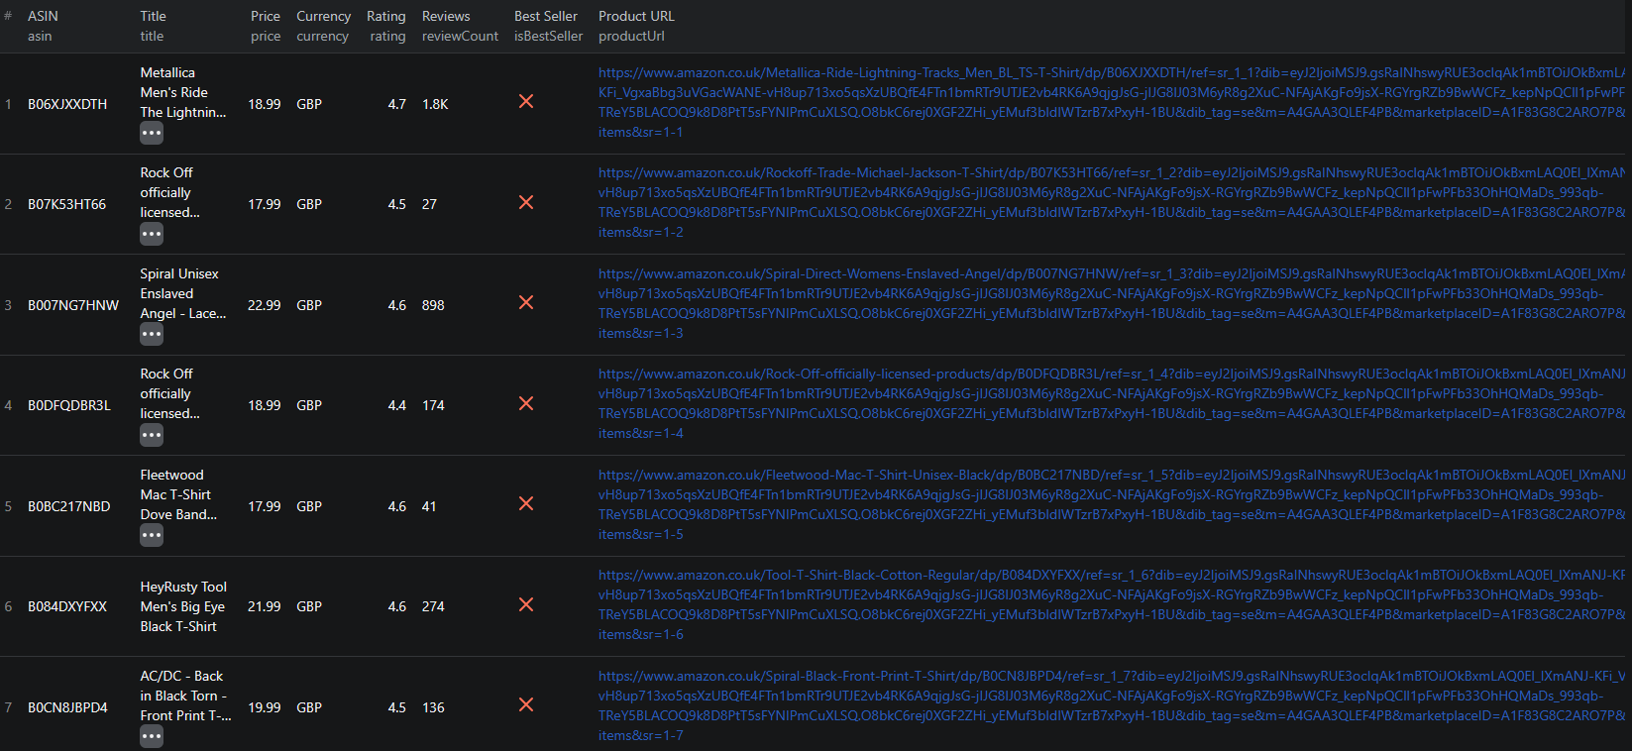Image resolution: width=1632 pixels, height=751 pixels.
Task: Click ellipsis button under Spiral Unisex Enslaved Angel
Action: 151,334
